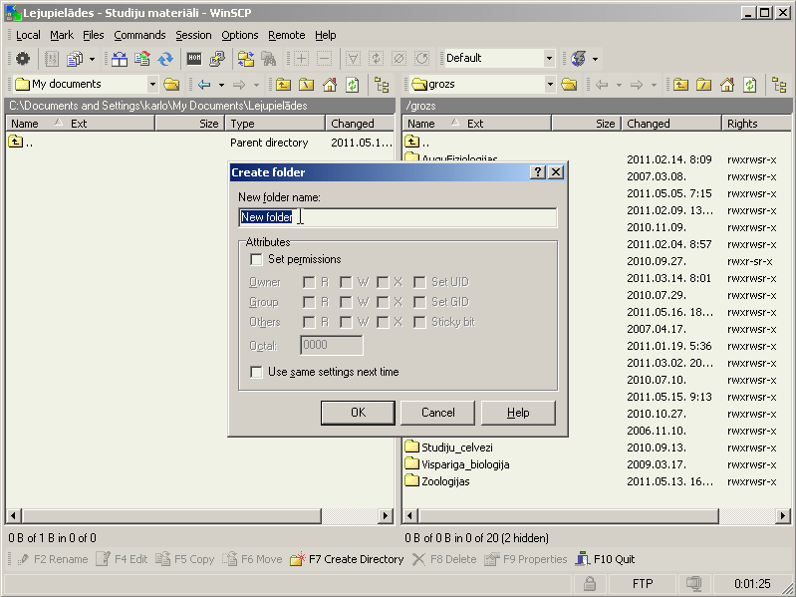Screen dimensions: 796x597
Task: Open the Files menu
Action: click(93, 35)
